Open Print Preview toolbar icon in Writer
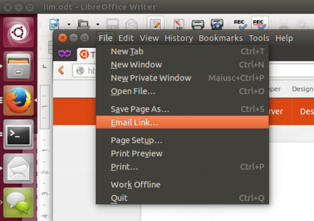The image size is (314, 221). pos(217,24)
